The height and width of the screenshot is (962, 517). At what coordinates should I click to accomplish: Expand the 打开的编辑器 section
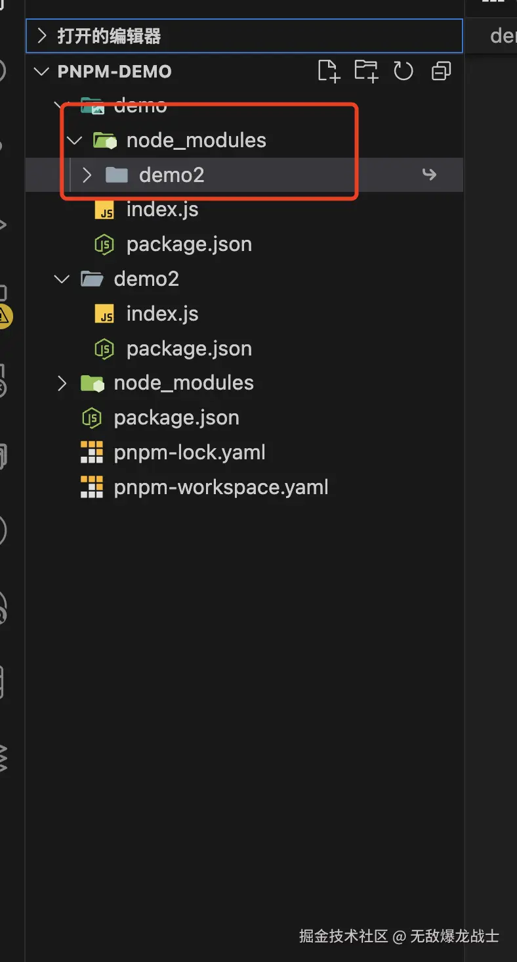click(x=43, y=35)
